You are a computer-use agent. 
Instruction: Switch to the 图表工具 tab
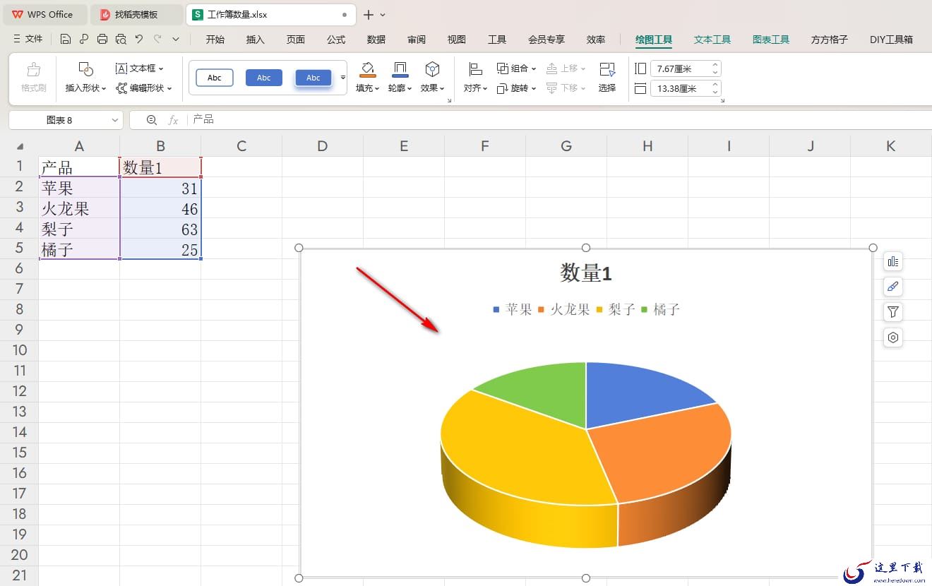[x=771, y=40]
